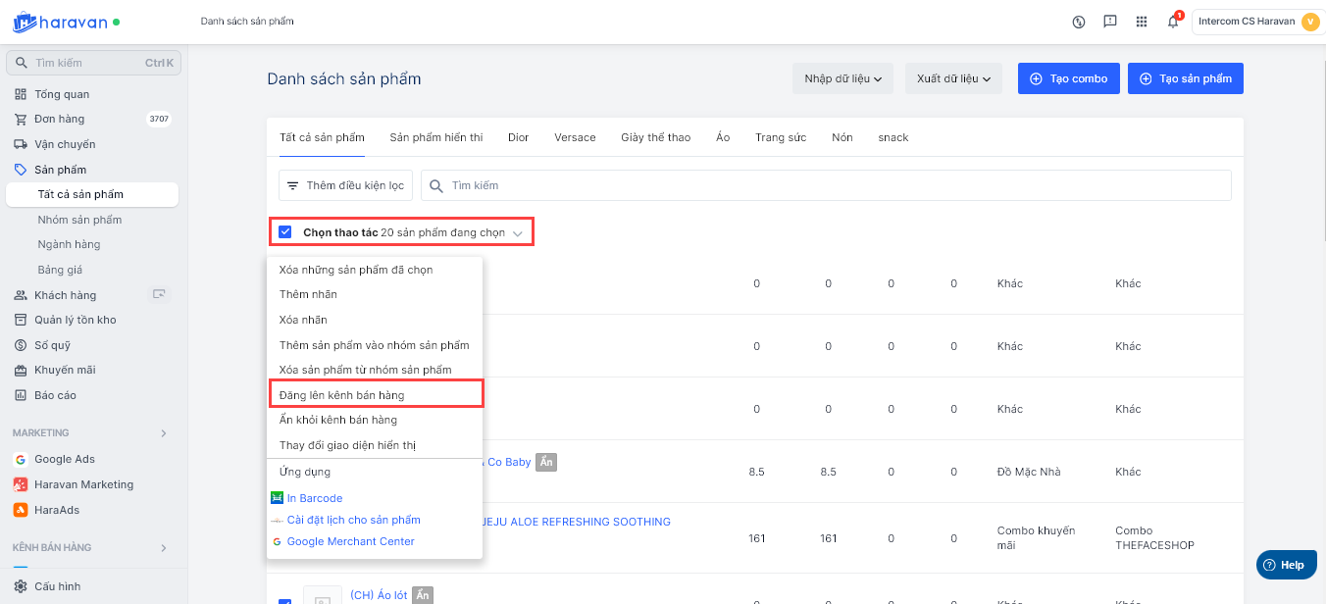Expand the Nhập dữ liệu dropdown
Screen dimensions: 1326x604
[x=842, y=78]
